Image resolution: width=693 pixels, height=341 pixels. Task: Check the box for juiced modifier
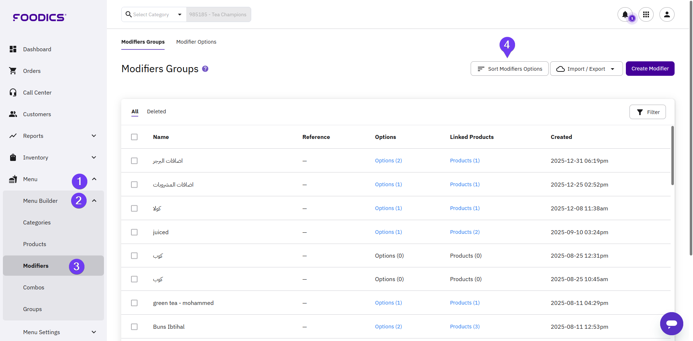point(134,232)
